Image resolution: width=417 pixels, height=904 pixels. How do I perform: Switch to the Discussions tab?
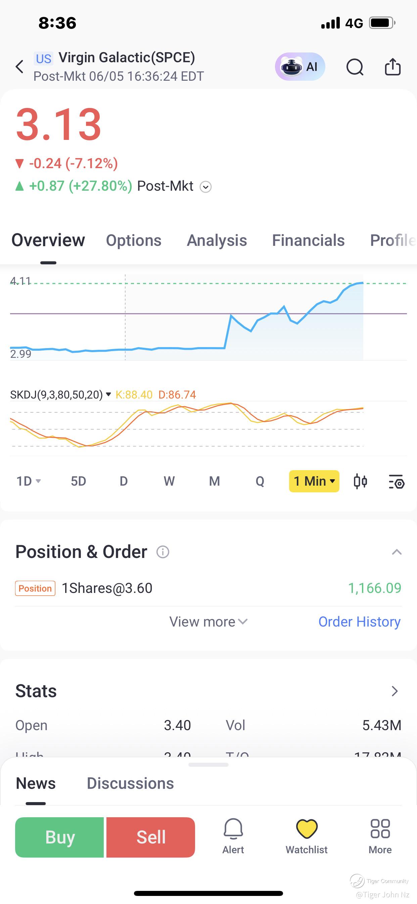point(130,783)
